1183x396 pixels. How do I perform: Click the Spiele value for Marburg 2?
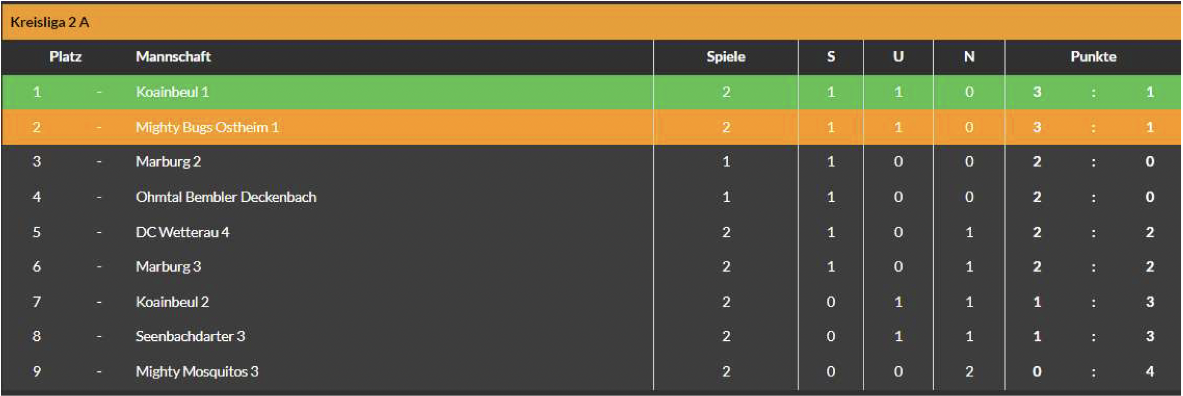(726, 162)
